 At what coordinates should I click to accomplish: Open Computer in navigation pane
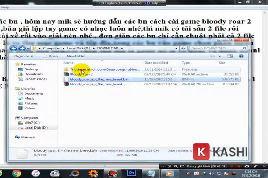tap(29, 118)
